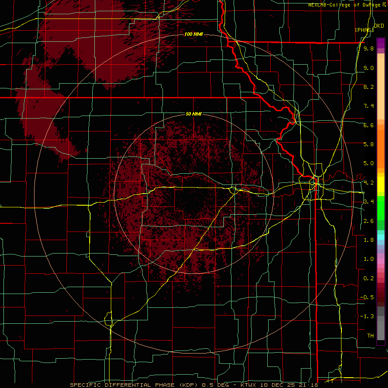Screen dimensions: 388x388
Task: Click the -0.5 scale value
Action: point(367,297)
